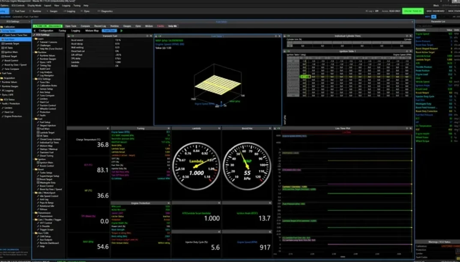The height and width of the screenshot is (262, 460).
Task: Click the filter field in Parameter List
Action: (437, 26)
